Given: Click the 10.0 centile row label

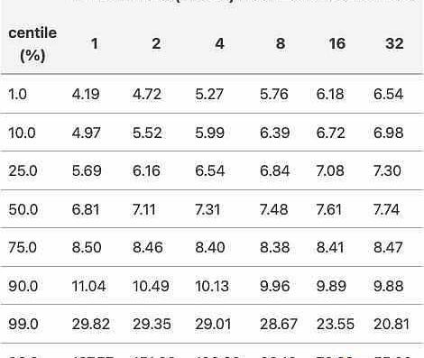Looking at the screenshot, I should tap(22, 133).
